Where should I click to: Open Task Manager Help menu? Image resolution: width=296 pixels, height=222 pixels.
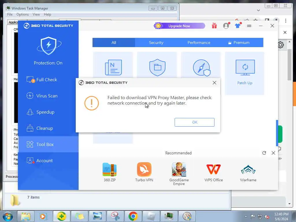47,14
